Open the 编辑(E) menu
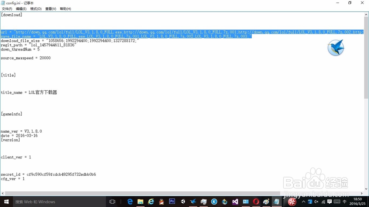The height and width of the screenshot is (207, 369). tap(21, 9)
